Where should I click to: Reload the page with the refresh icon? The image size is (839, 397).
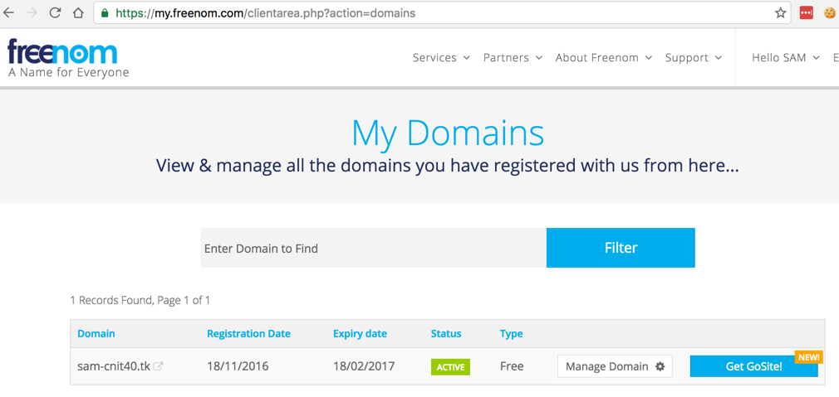pyautogui.click(x=55, y=13)
